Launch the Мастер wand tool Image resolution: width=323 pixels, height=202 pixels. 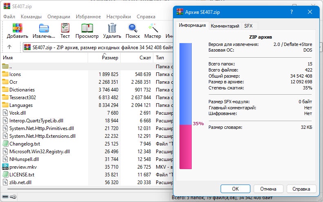point(153,28)
